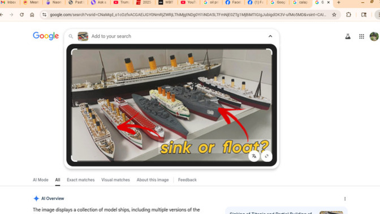This screenshot has width=380, height=214.
Task: Open the Google apps grid
Action: (361, 36)
